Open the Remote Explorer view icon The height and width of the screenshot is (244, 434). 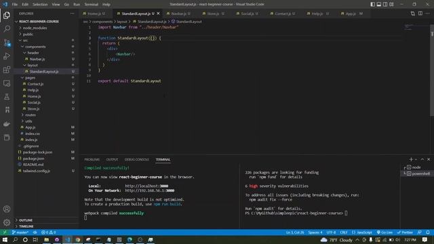(x=7, y=83)
